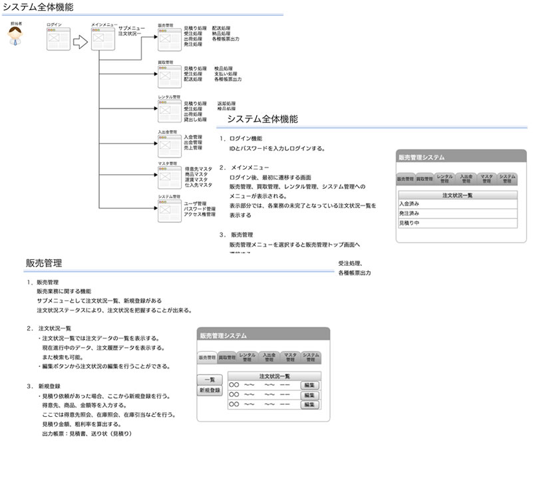
Task: Click the arrow between ログイン and メインメニュー
Action: [x=80, y=42]
